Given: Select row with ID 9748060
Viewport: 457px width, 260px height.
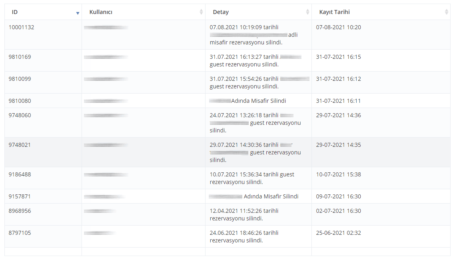Looking at the screenshot, I should tap(228, 123).
